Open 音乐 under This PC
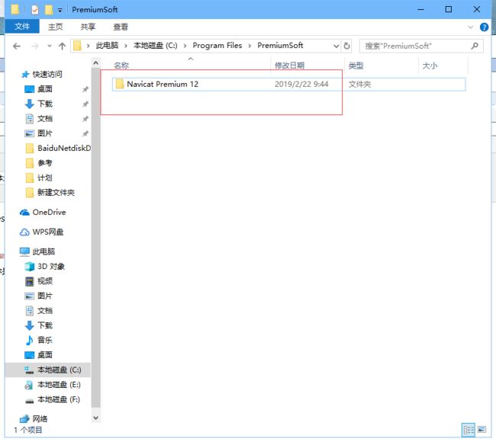Screen dimensions: 496x442 [x=45, y=341]
